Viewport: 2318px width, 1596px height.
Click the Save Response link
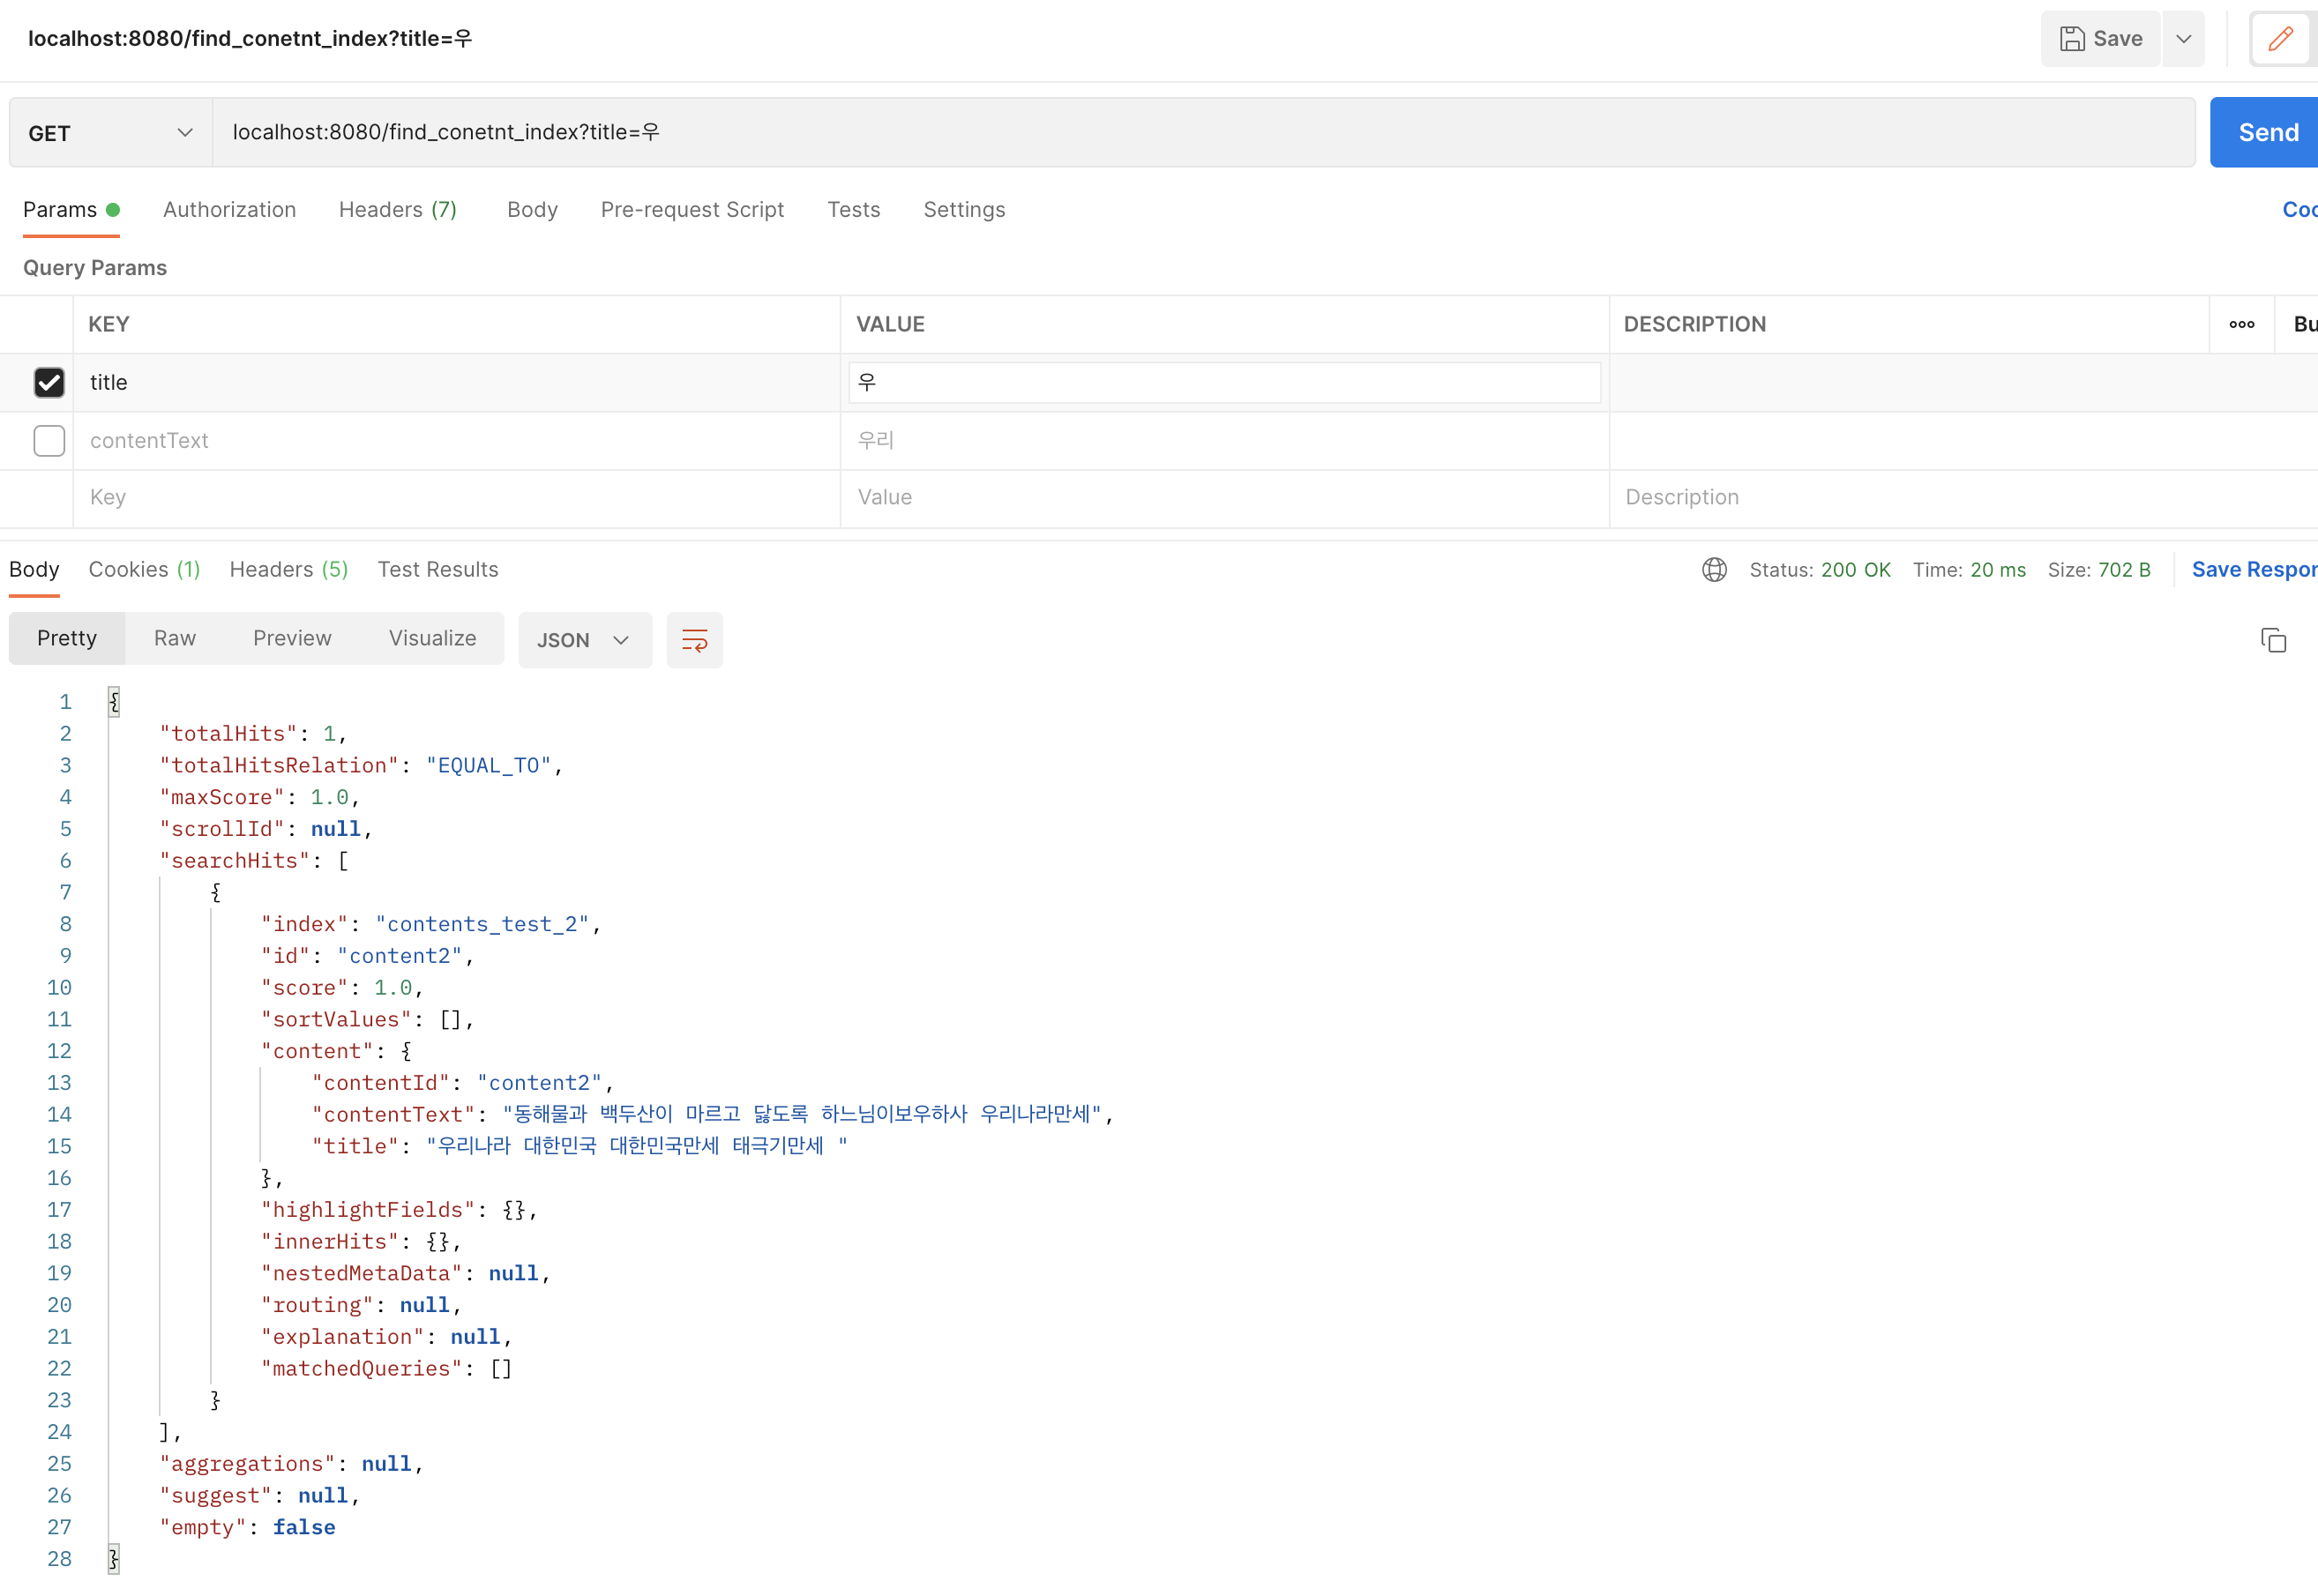[2252, 570]
